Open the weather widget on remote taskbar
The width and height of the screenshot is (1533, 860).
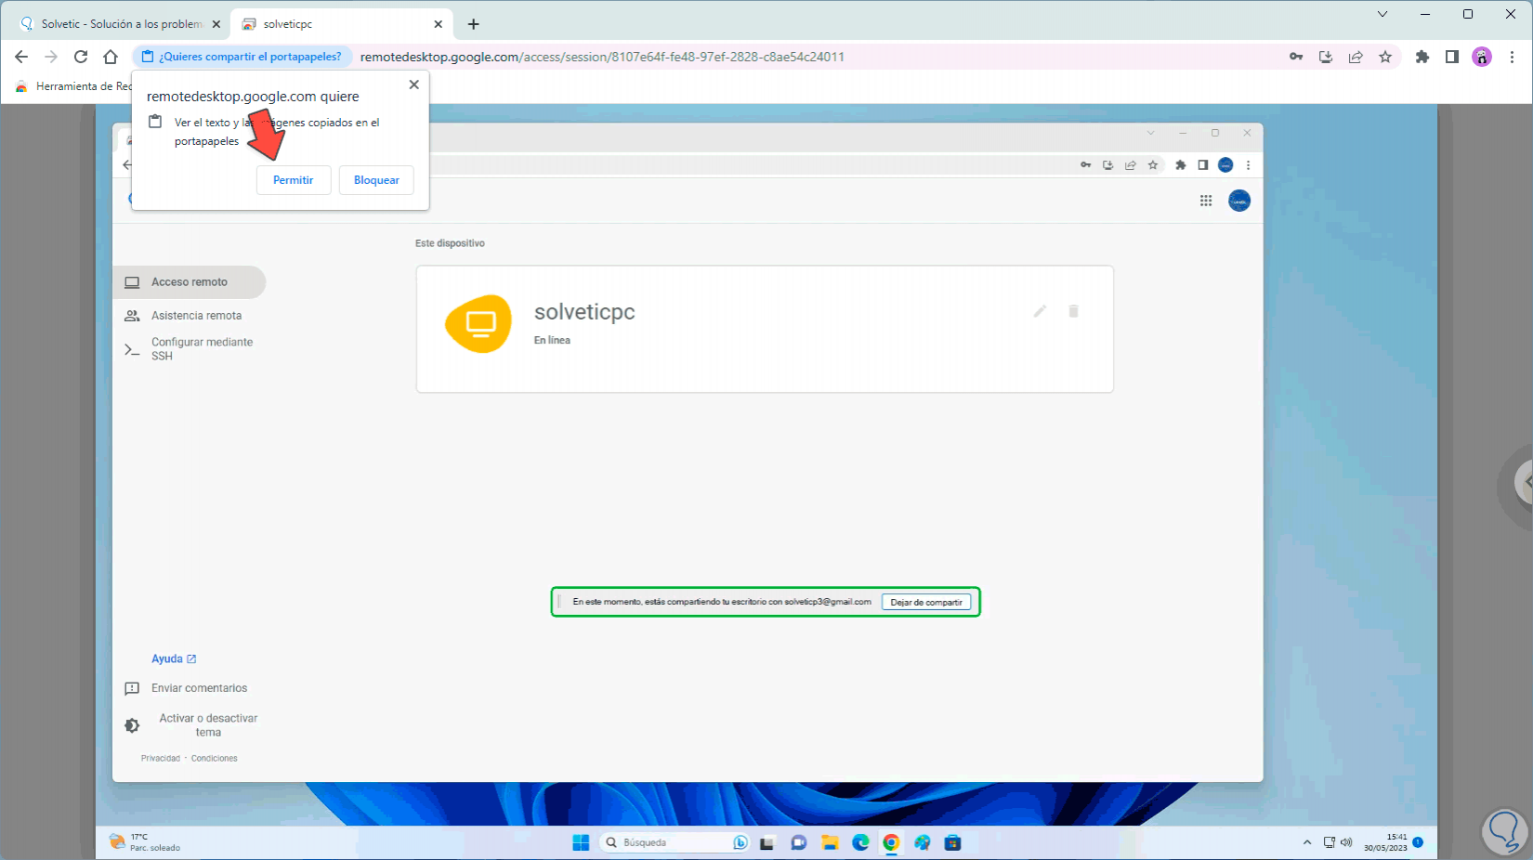[146, 842]
